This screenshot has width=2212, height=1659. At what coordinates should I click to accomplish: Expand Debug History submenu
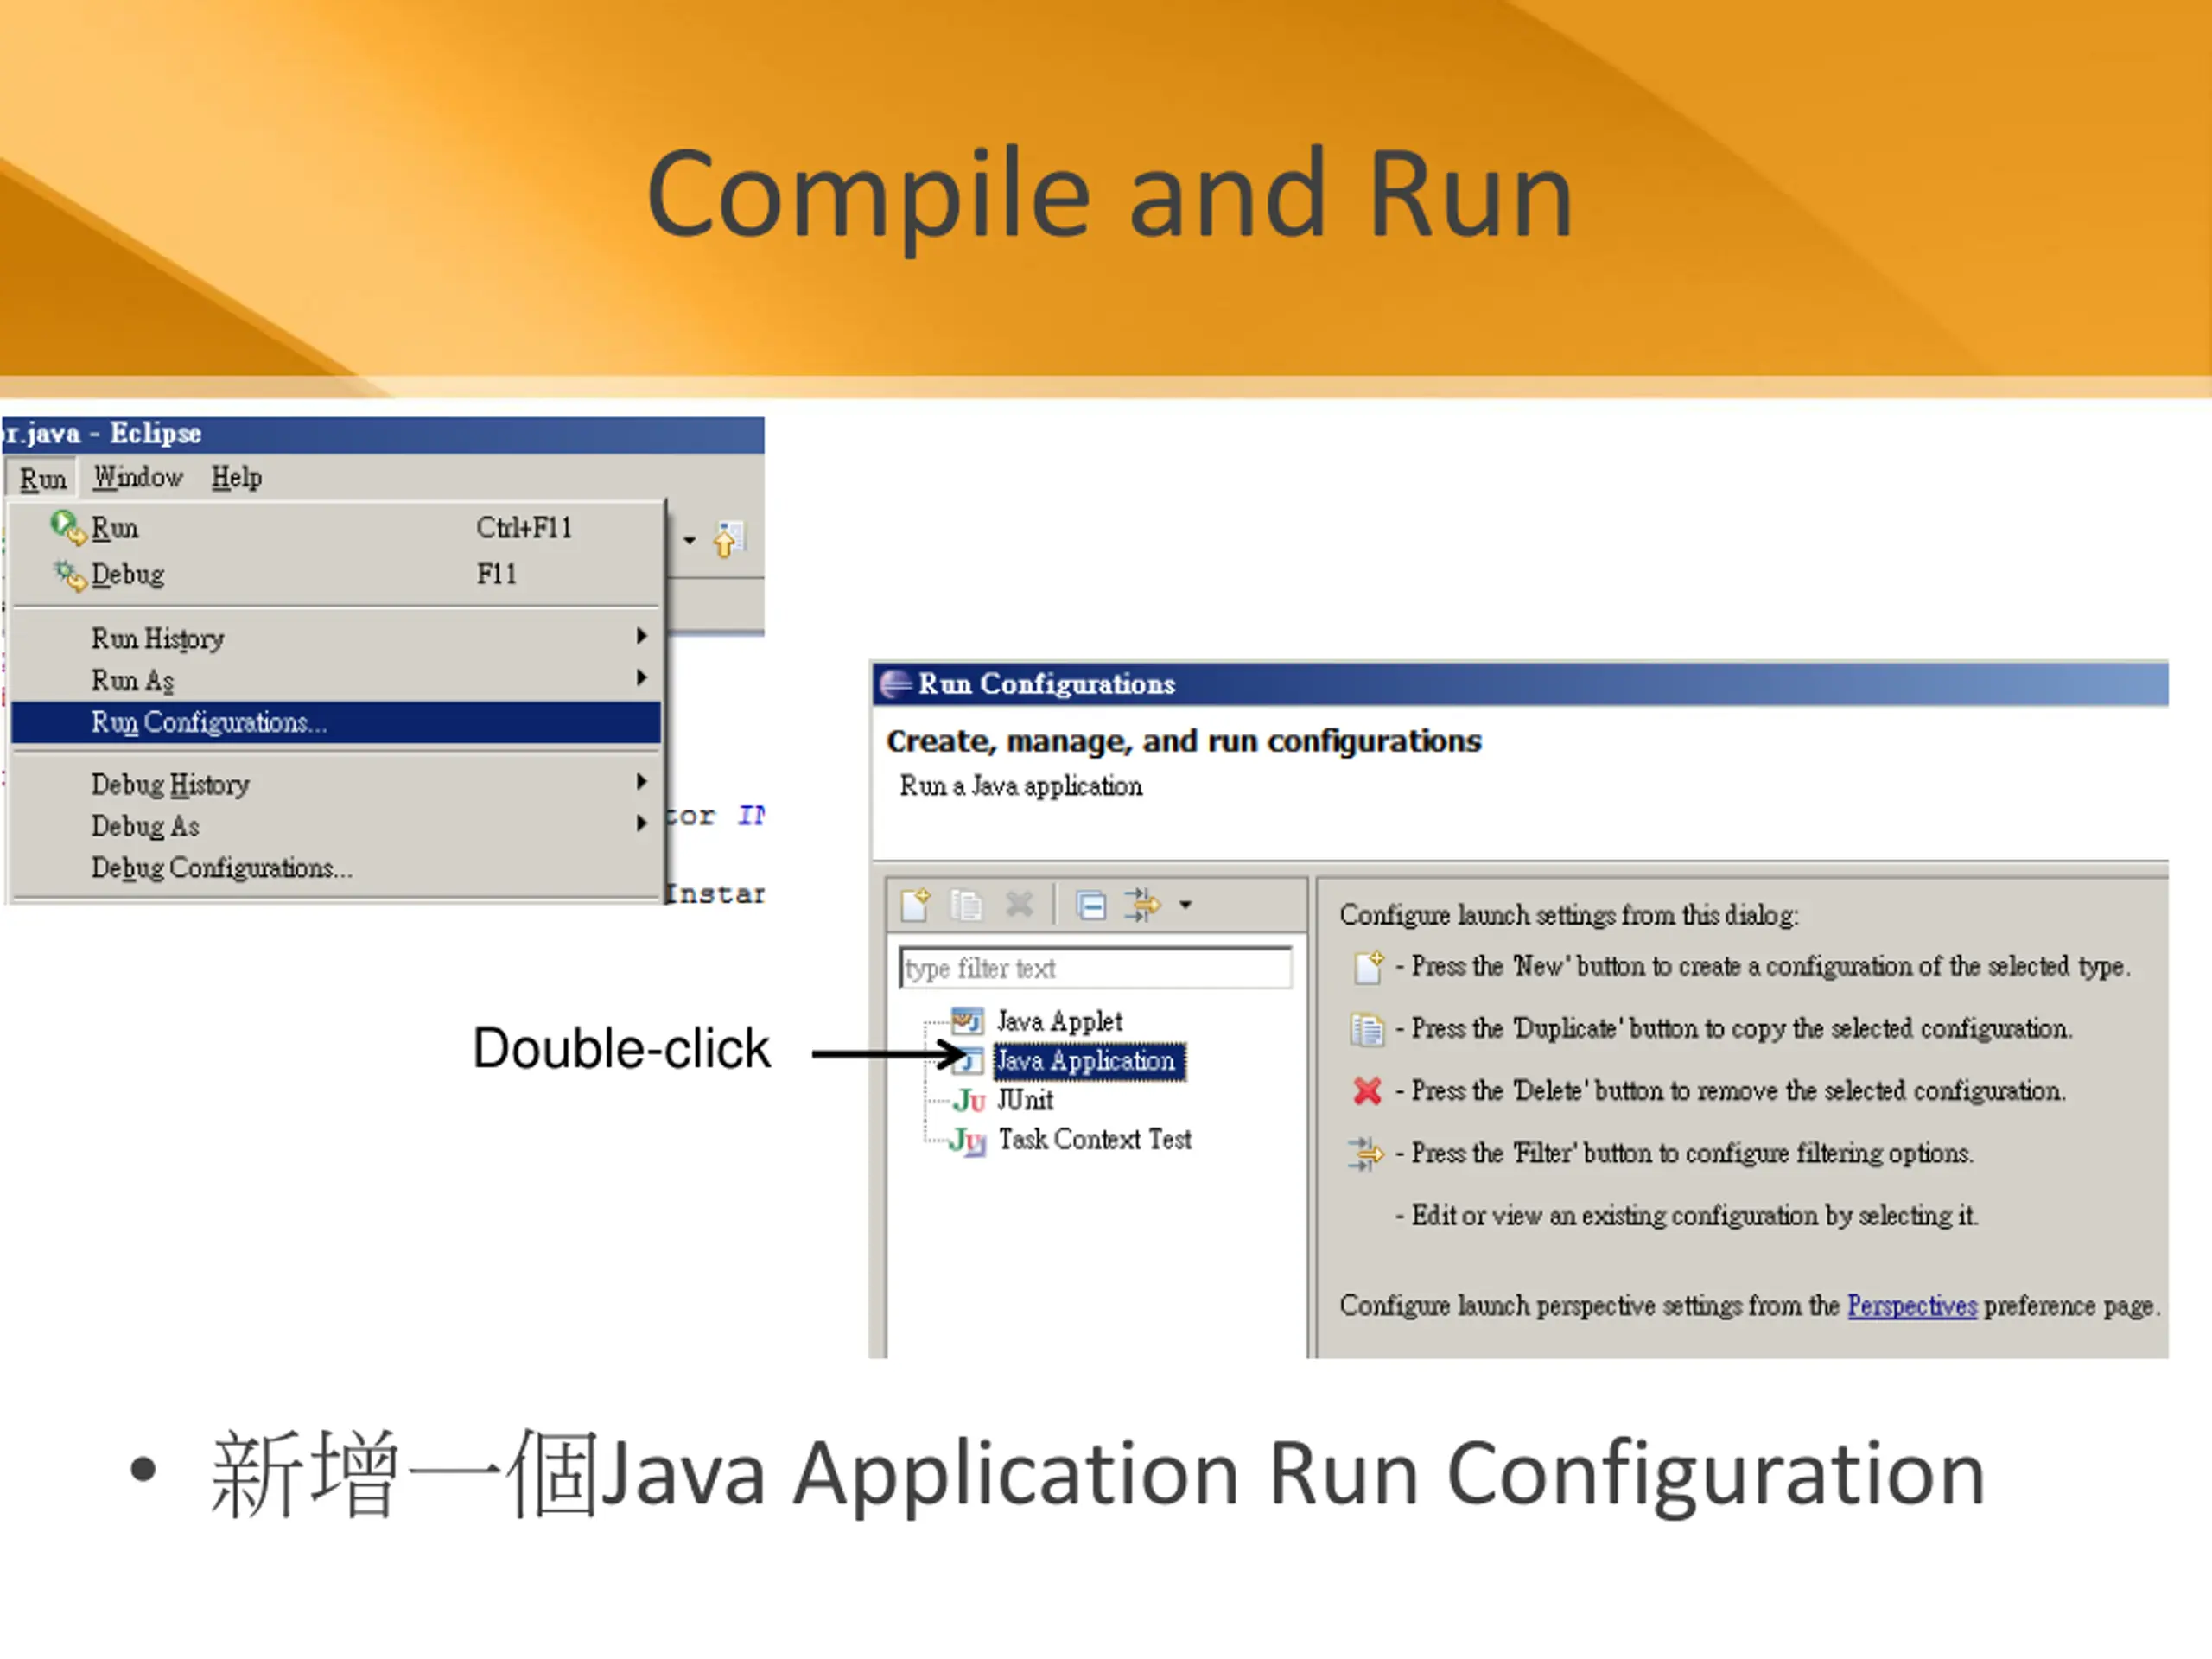[x=336, y=784]
